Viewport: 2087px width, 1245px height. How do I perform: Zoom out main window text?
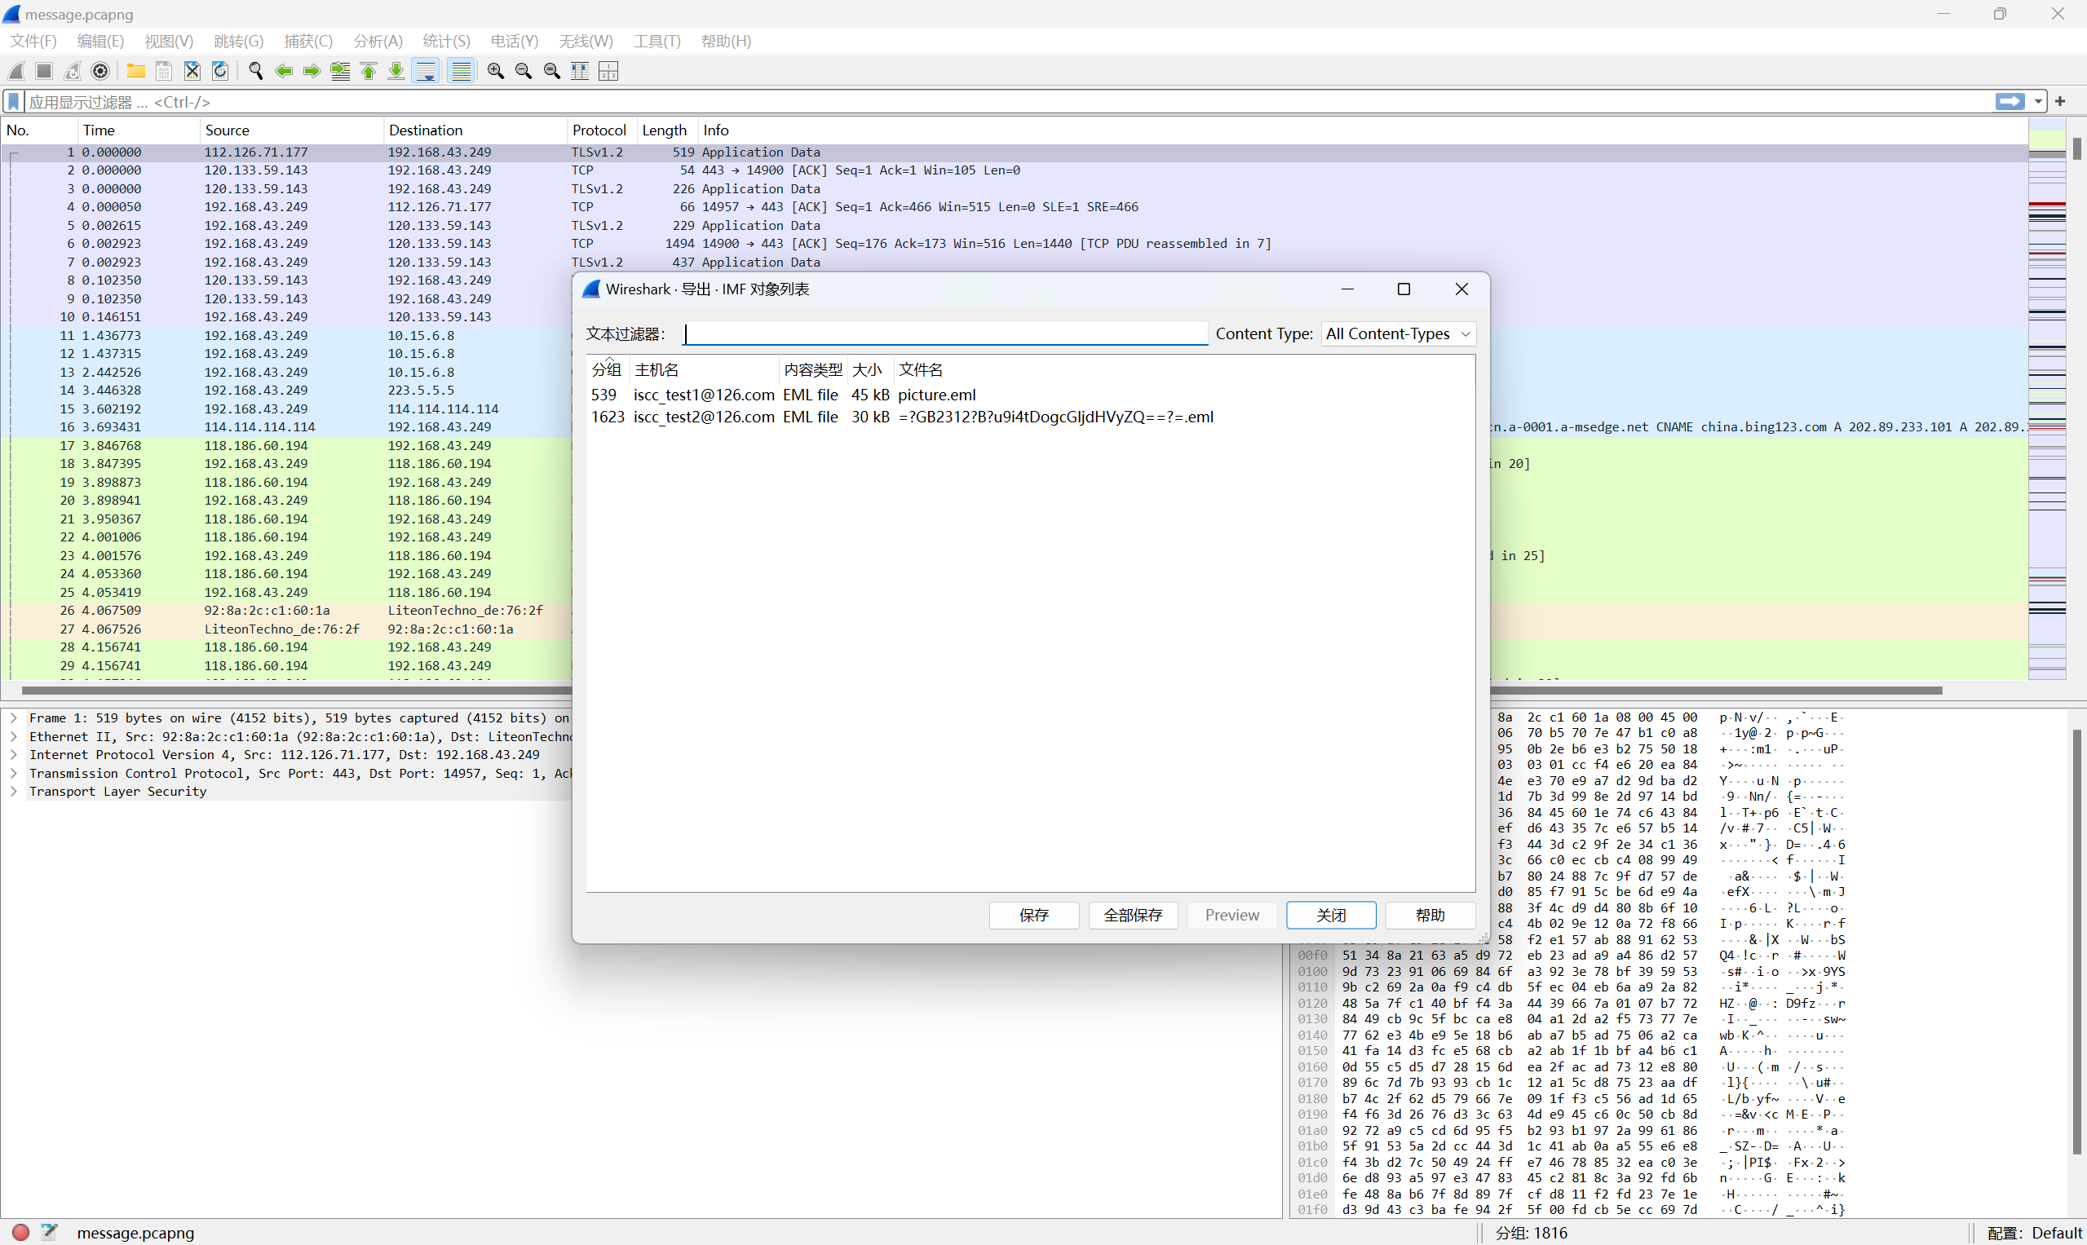click(524, 71)
